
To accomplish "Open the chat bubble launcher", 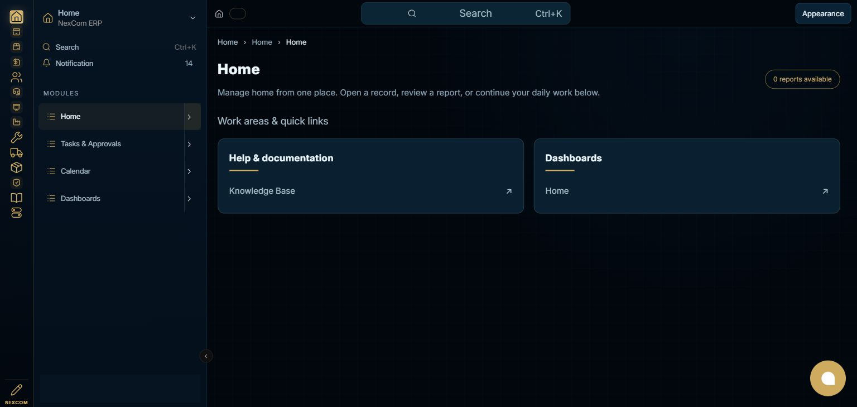I will point(828,379).
